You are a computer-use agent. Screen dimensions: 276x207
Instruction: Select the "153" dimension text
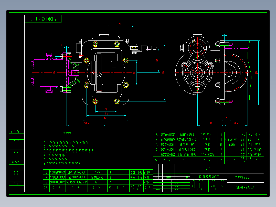pos(105,118)
